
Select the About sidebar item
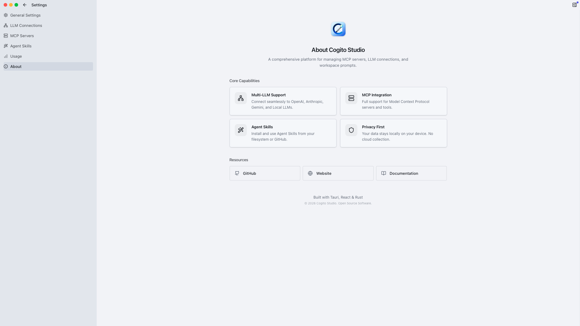[x=48, y=66]
